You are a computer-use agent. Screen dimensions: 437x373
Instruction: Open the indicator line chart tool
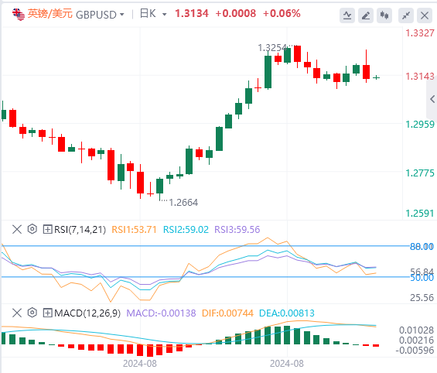coord(347,15)
